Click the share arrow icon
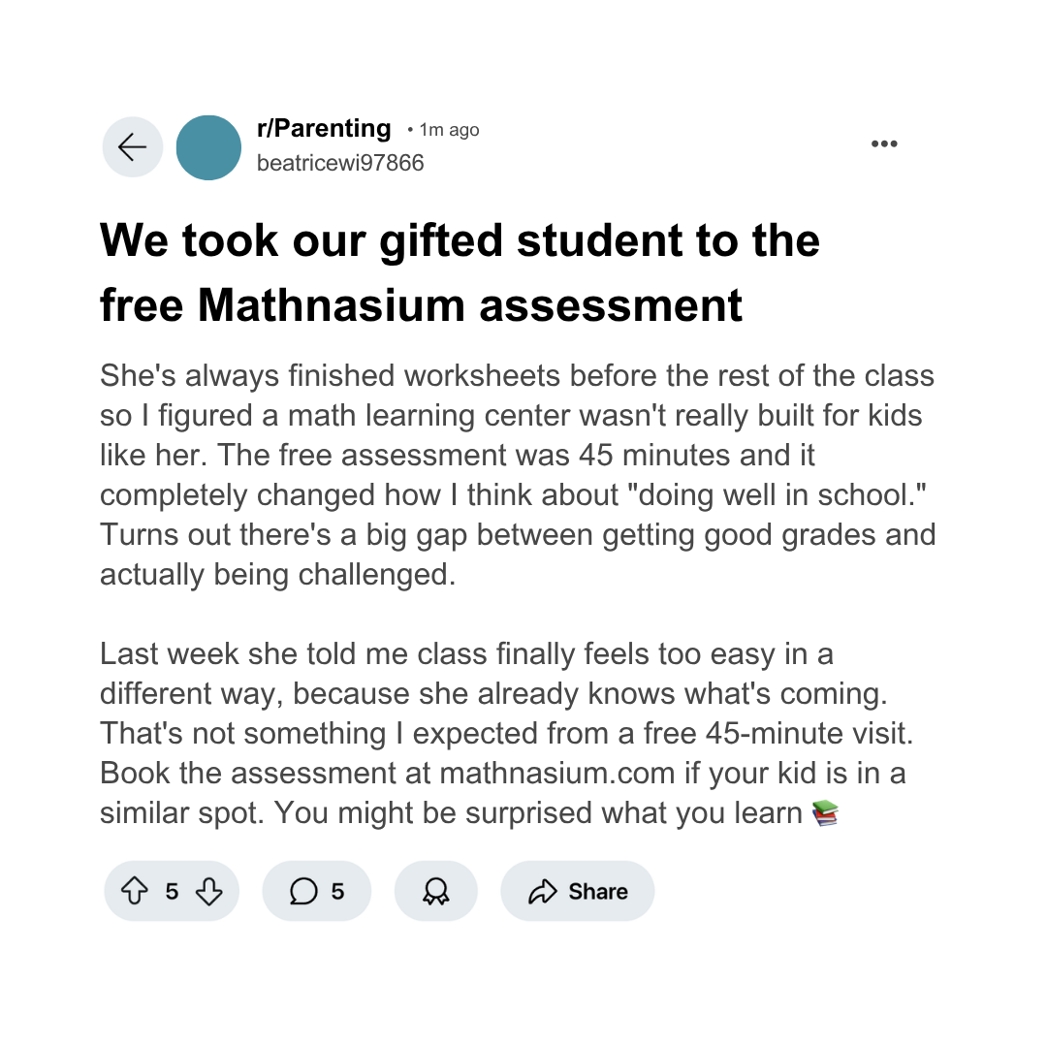This screenshot has height=1047, width=1047. (542, 892)
